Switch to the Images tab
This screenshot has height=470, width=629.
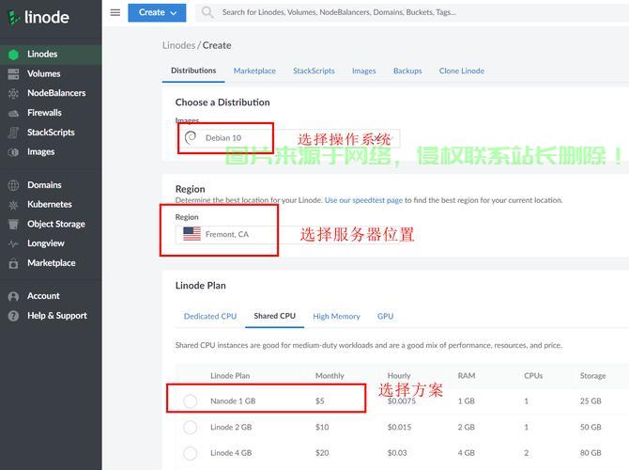(x=364, y=71)
